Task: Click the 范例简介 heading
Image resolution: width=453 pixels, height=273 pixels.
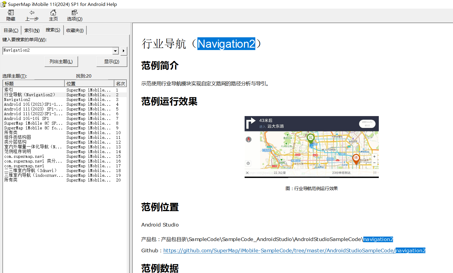Action: point(160,65)
